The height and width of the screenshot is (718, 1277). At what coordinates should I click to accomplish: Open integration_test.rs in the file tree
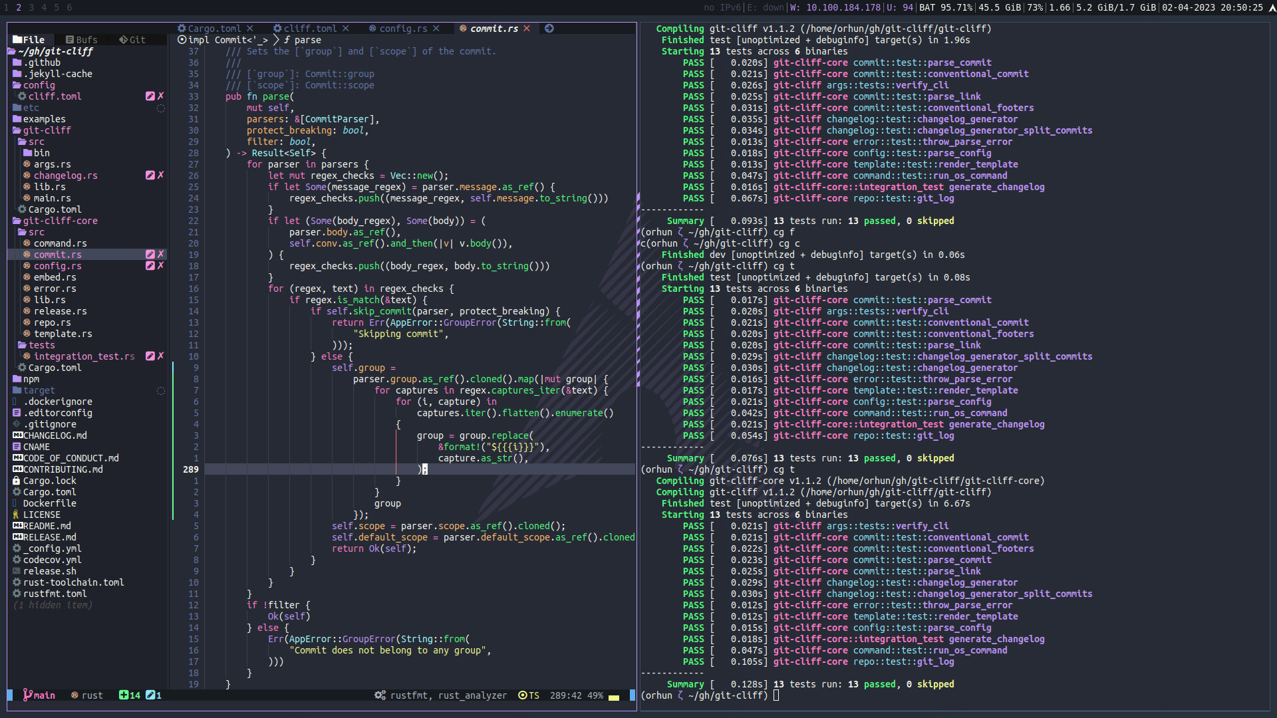coord(84,356)
